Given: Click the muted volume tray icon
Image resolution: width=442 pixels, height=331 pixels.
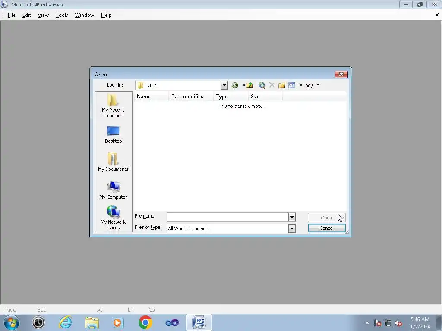Looking at the screenshot, I should click(x=398, y=323).
